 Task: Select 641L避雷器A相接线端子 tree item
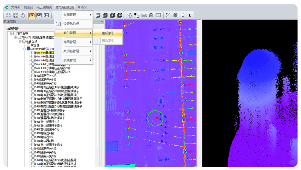tap(49, 110)
